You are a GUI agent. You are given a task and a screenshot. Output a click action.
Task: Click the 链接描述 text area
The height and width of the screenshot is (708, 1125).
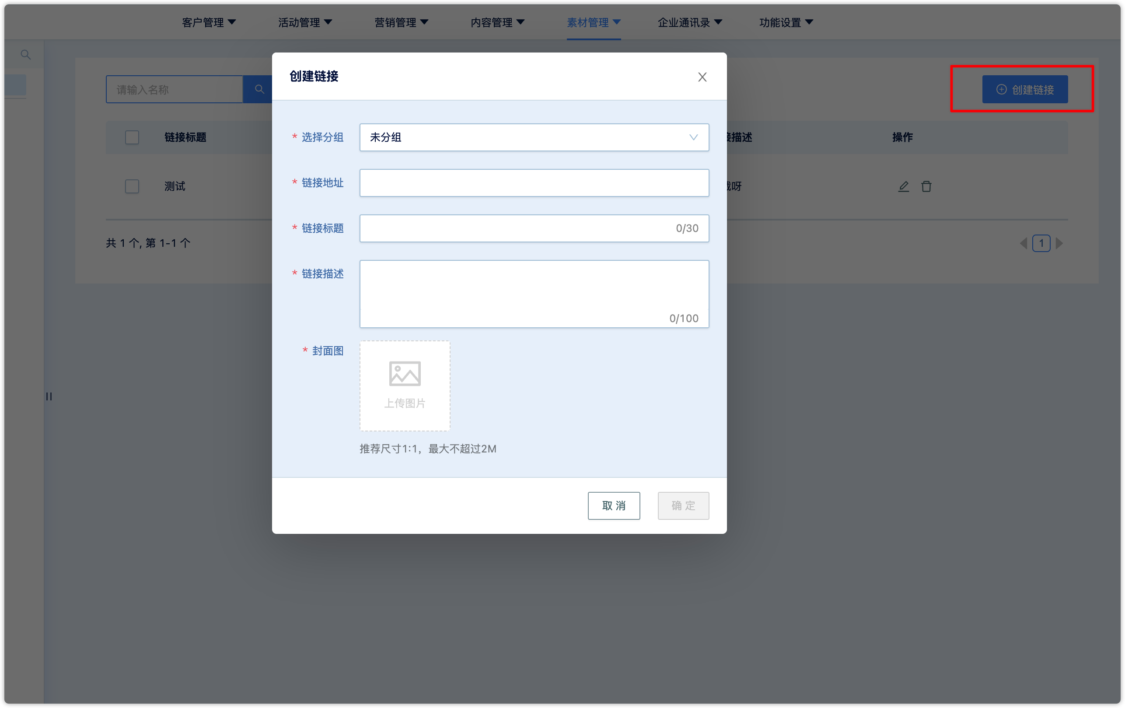534,294
